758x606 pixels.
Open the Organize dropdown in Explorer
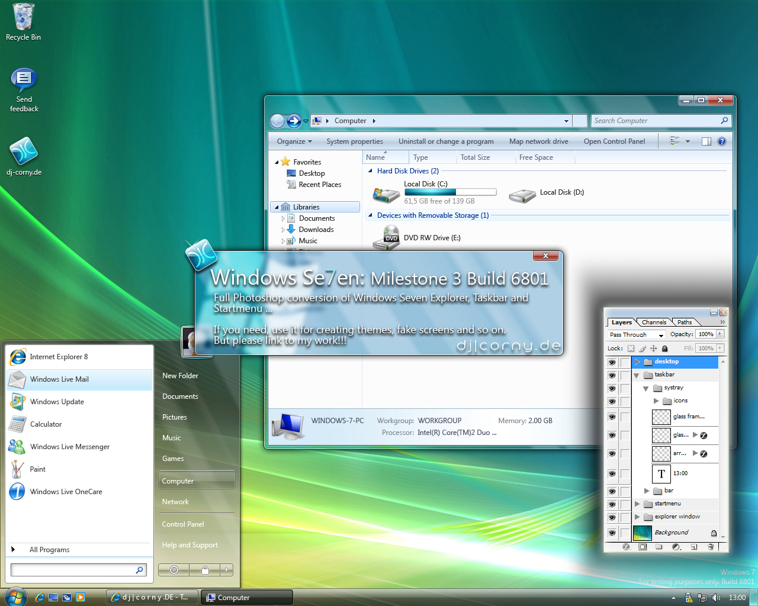[x=294, y=141]
